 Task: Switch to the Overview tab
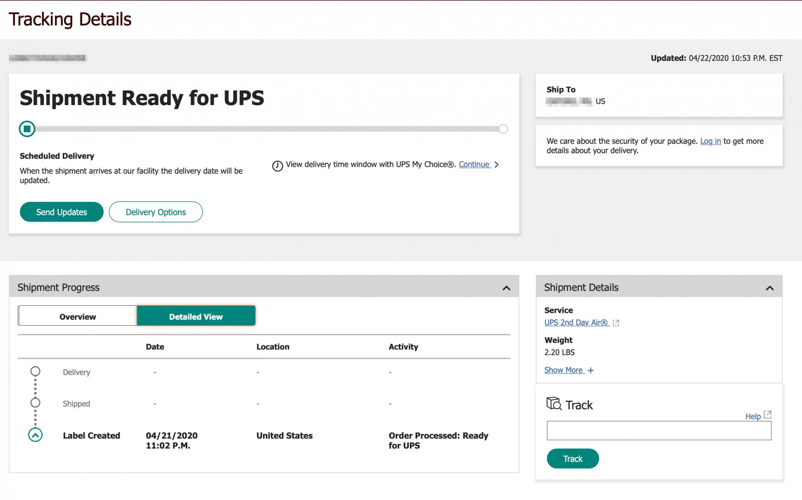tap(77, 317)
